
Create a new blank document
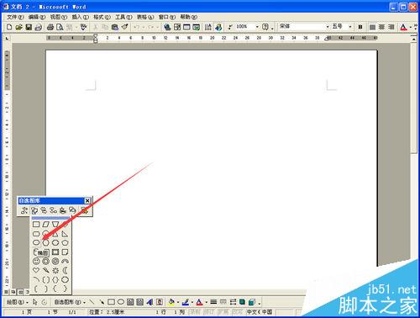click(x=9, y=27)
